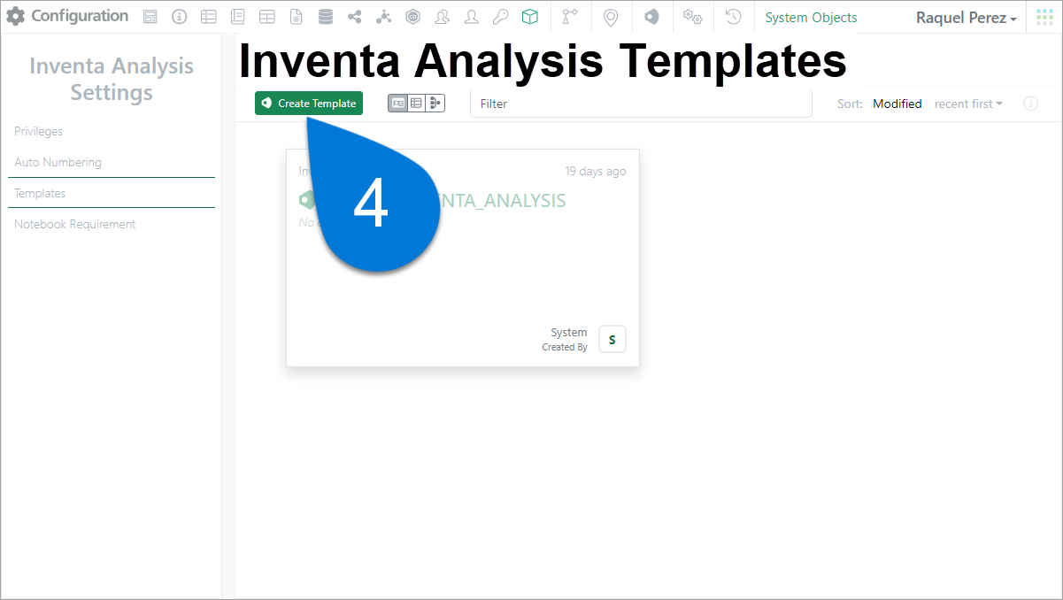Open the apps grid icon
Image resolution: width=1063 pixels, height=600 pixels.
coord(1045,17)
